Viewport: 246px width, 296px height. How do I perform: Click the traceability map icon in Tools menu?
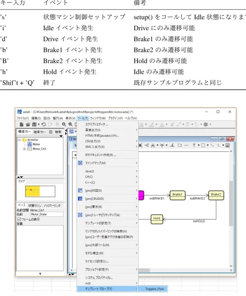pos(80,215)
